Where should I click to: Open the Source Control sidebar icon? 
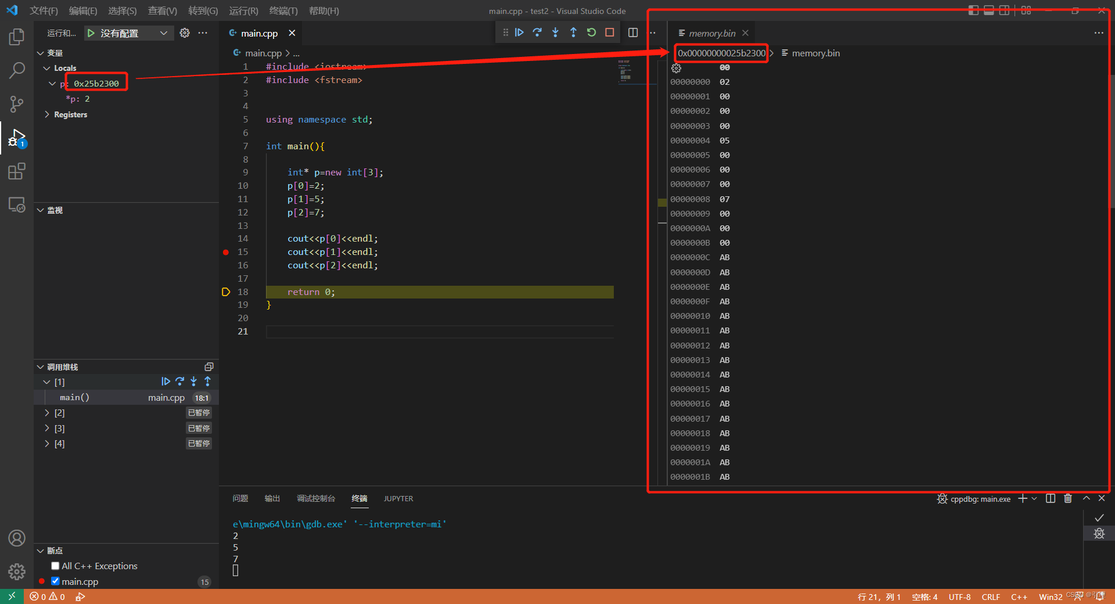coord(17,104)
